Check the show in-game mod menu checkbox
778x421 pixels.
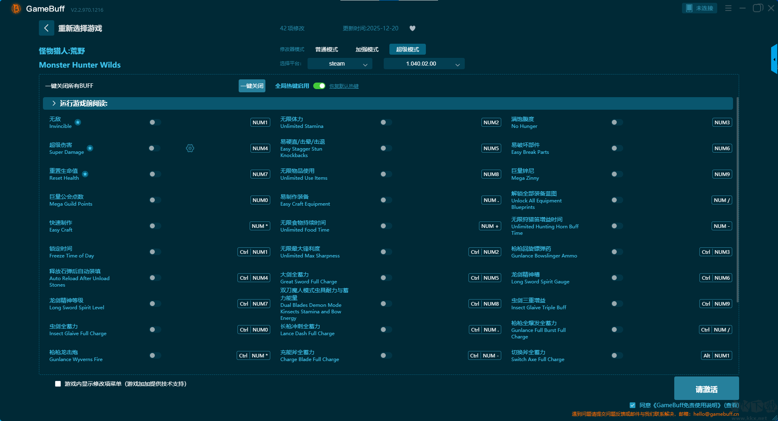58,384
